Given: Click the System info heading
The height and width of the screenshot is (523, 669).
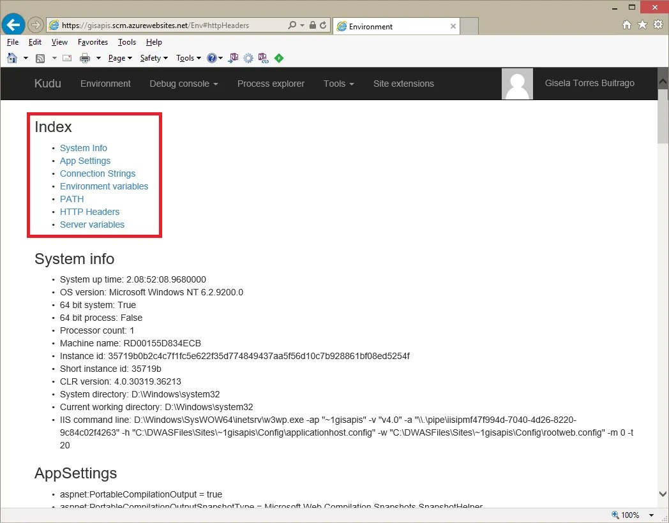Looking at the screenshot, I should (x=74, y=259).
